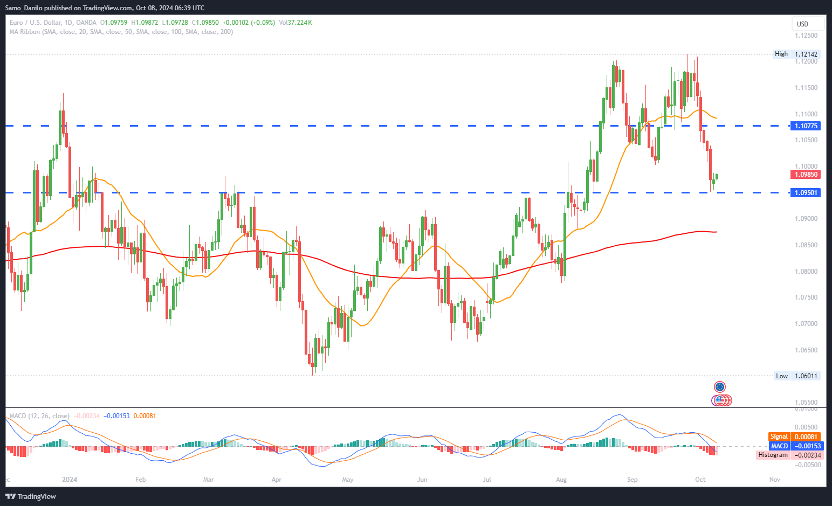Click the 1.11000 price axis label
The image size is (832, 506).
click(x=806, y=114)
